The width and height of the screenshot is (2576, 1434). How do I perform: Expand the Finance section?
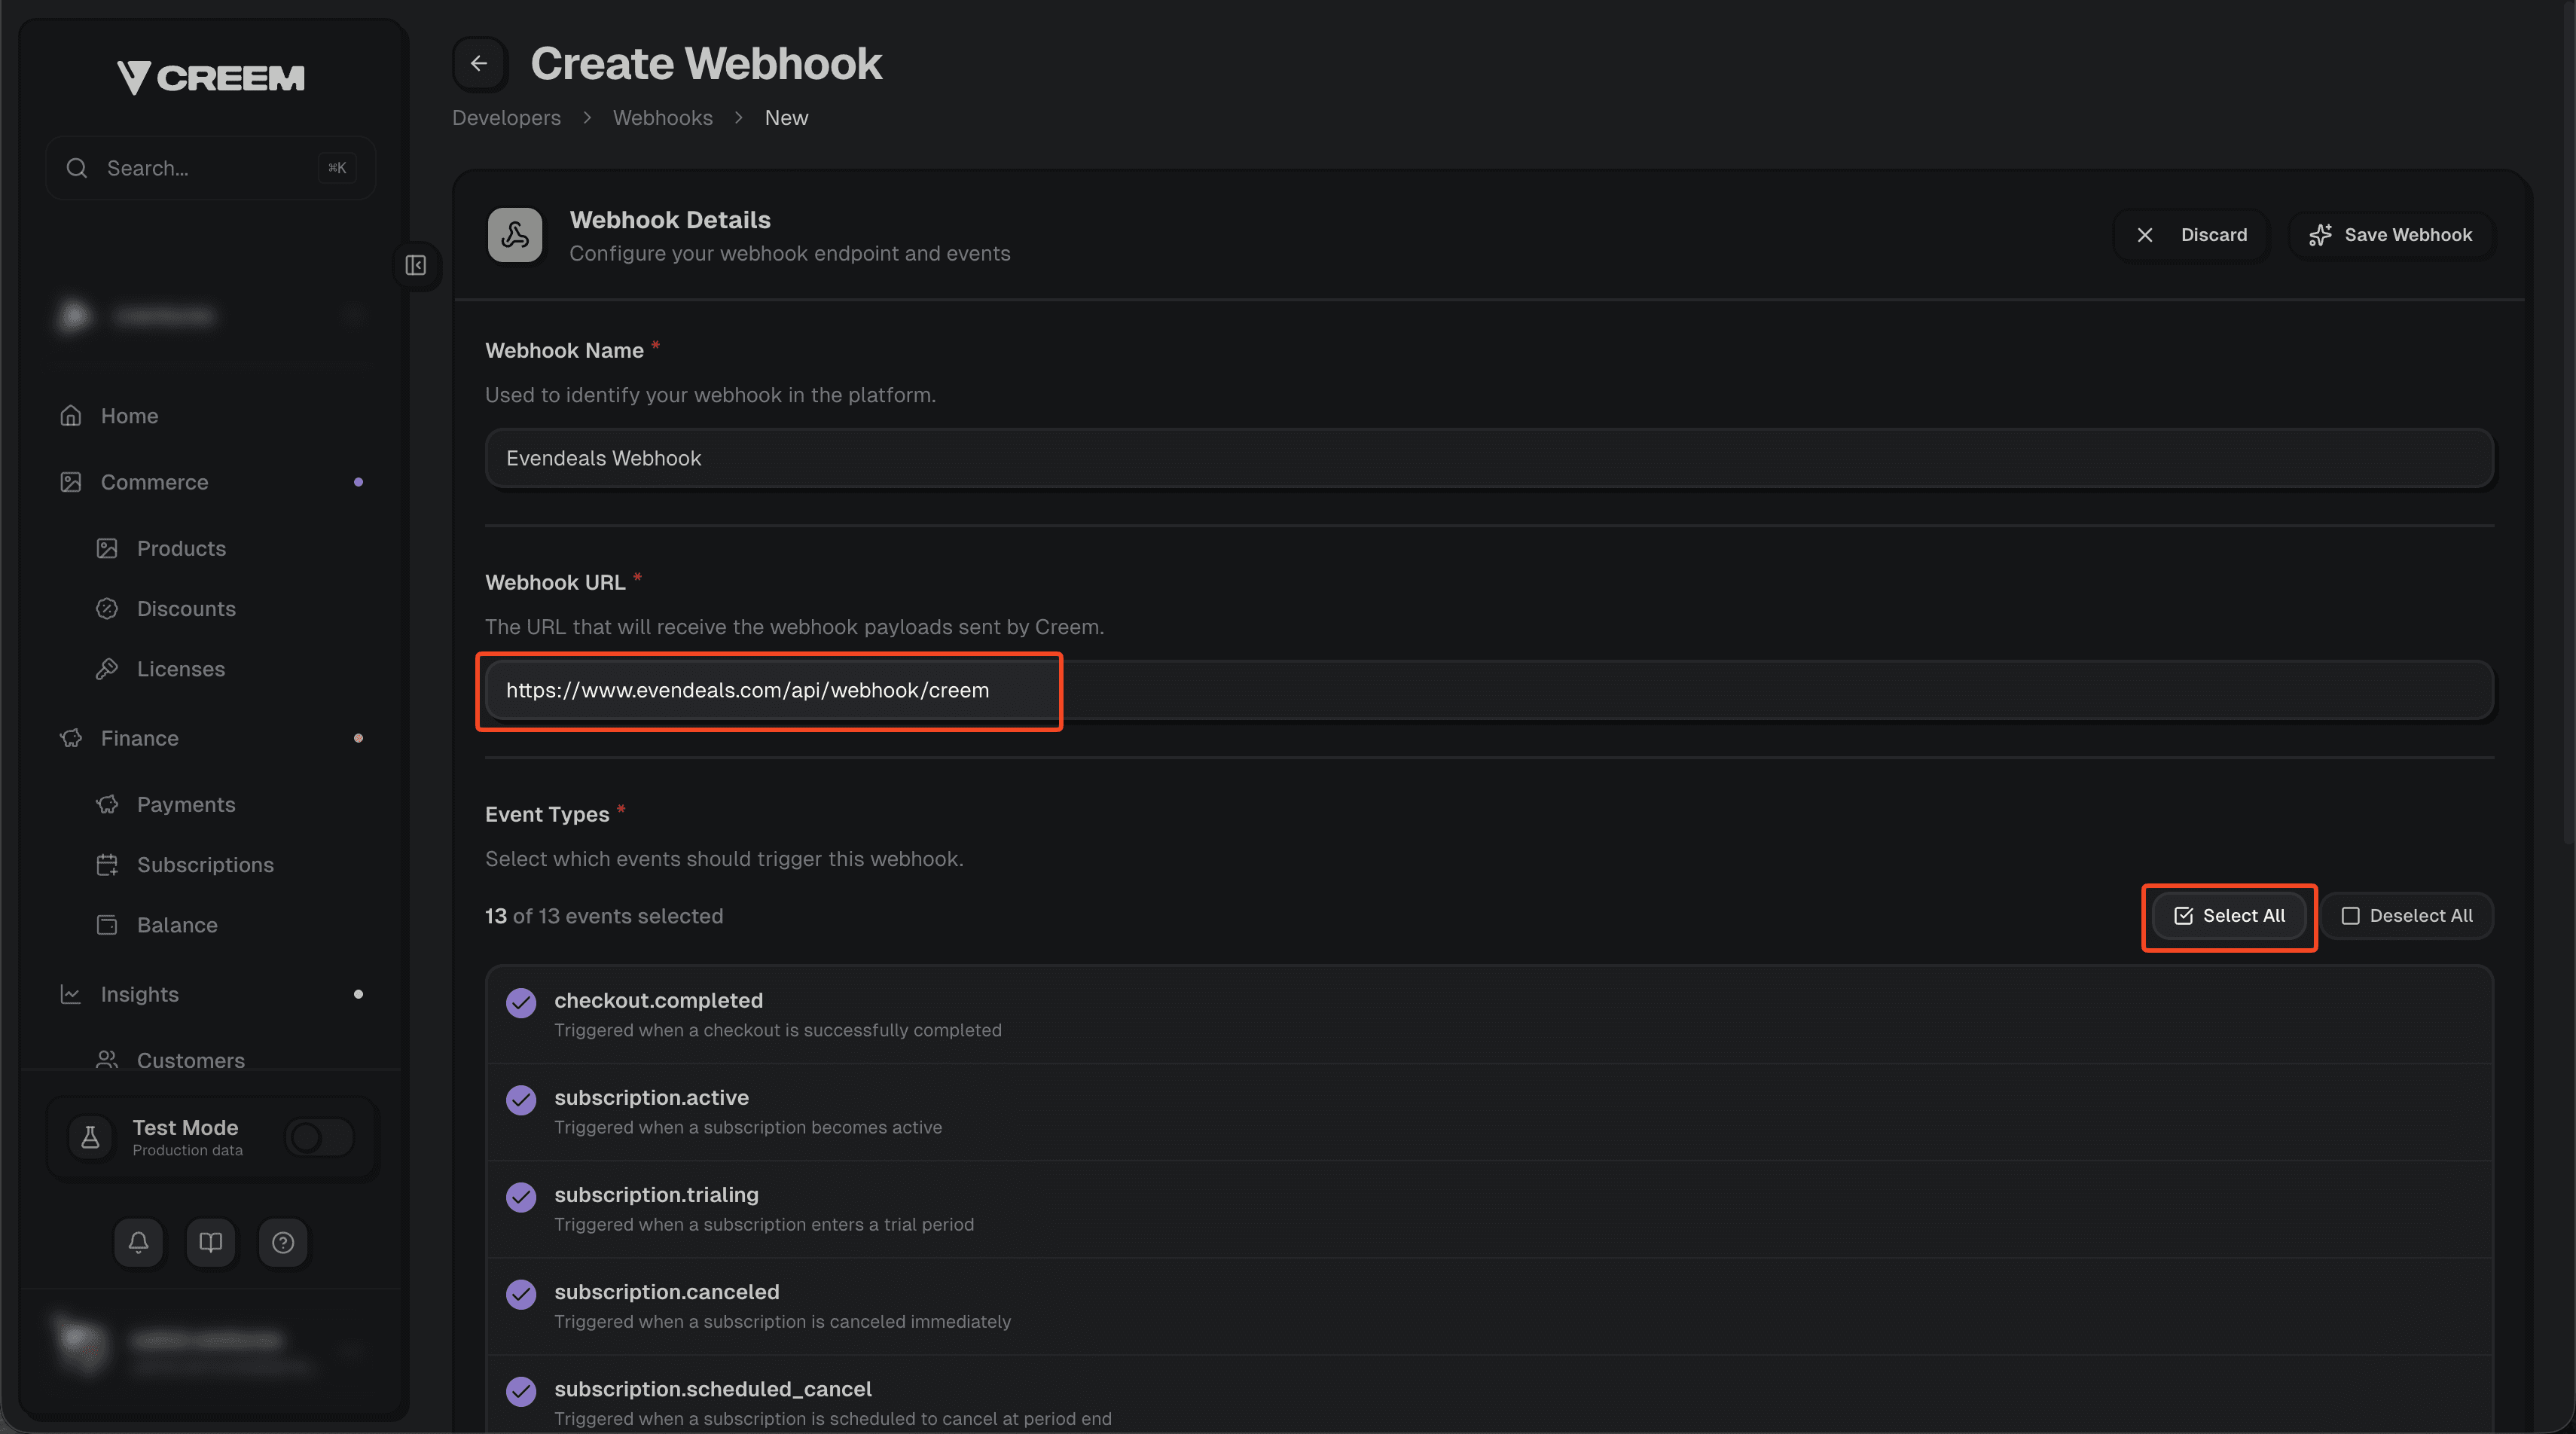pyautogui.click(x=139, y=738)
